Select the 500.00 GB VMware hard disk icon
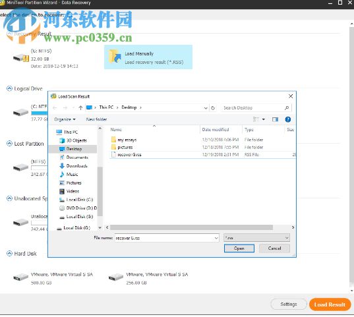Viewport: 354px width, 317px height. pyautogui.click(x=21, y=277)
